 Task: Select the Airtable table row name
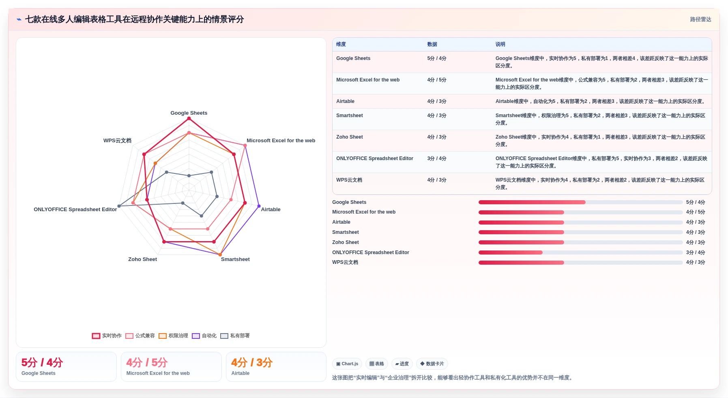tap(345, 101)
